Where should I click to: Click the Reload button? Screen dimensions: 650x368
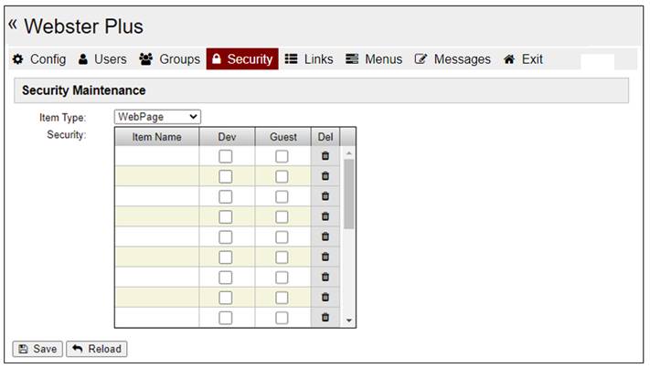[x=96, y=349]
